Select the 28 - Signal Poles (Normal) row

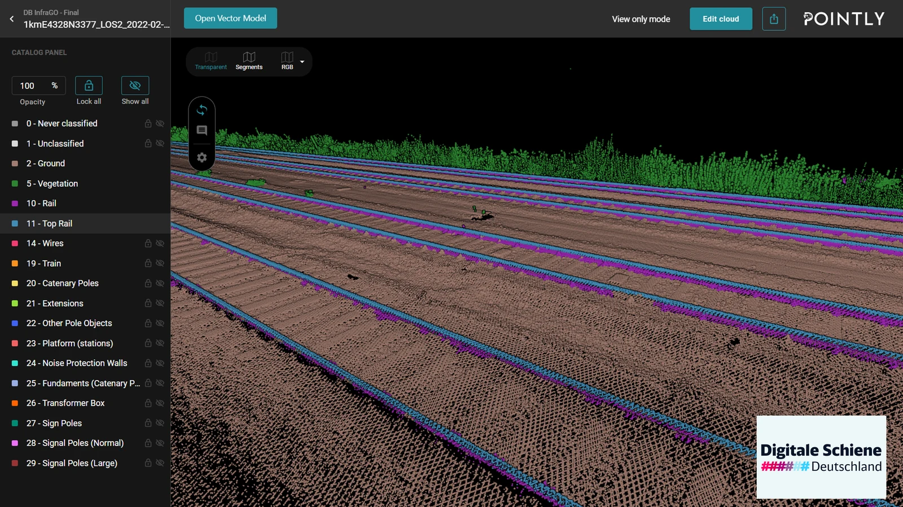tap(85, 443)
